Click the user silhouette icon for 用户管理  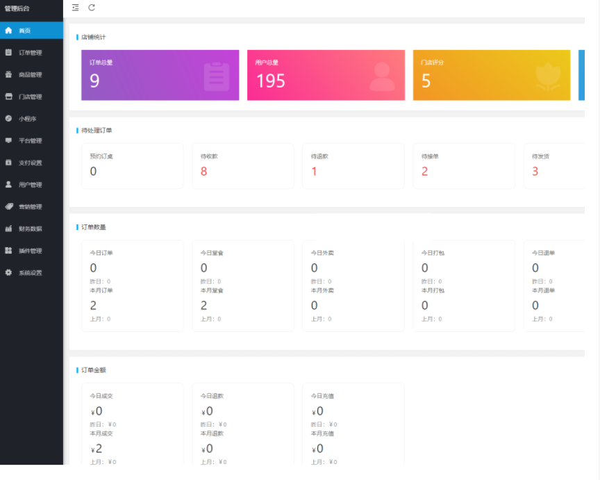pyautogui.click(x=8, y=185)
